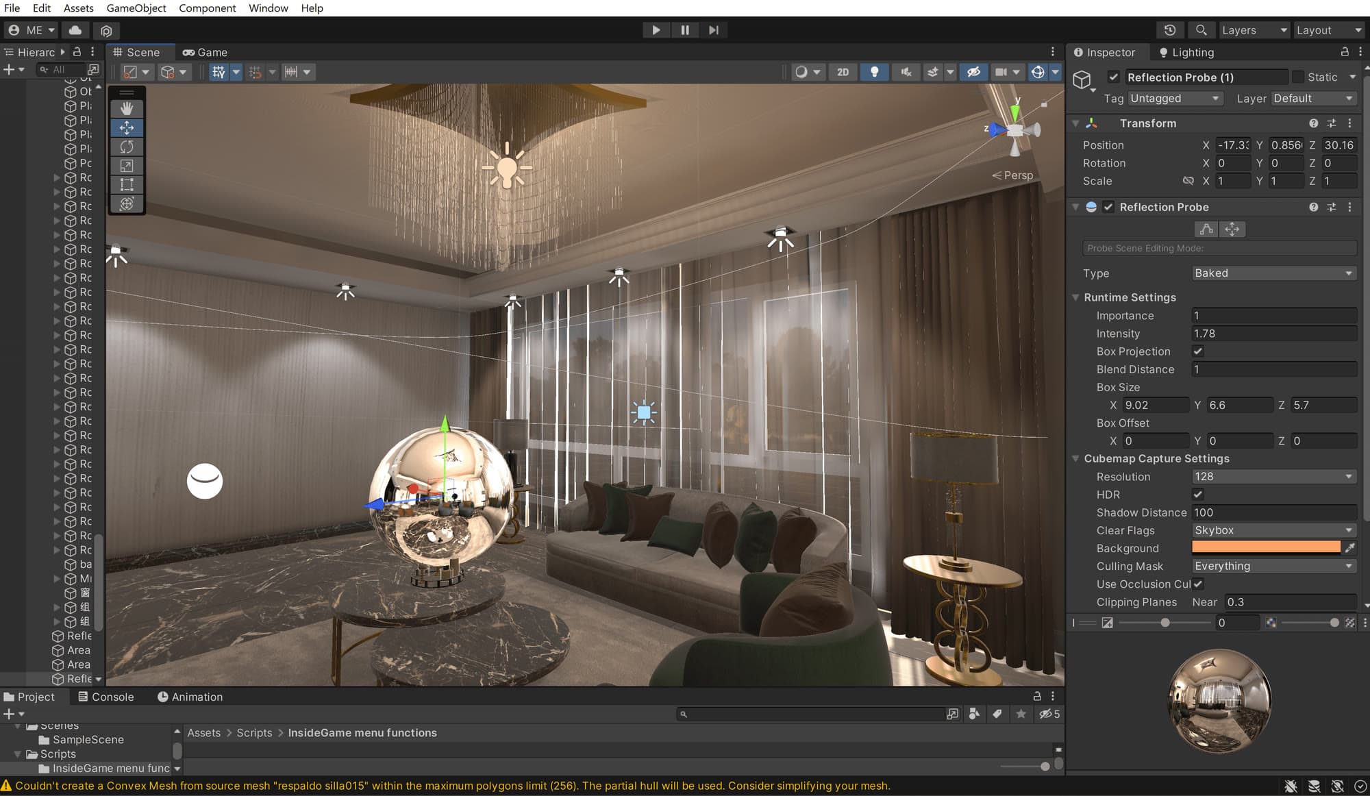Open the Layers dropdown in top toolbar
Screen dimensions: 1370x796
coord(1254,30)
